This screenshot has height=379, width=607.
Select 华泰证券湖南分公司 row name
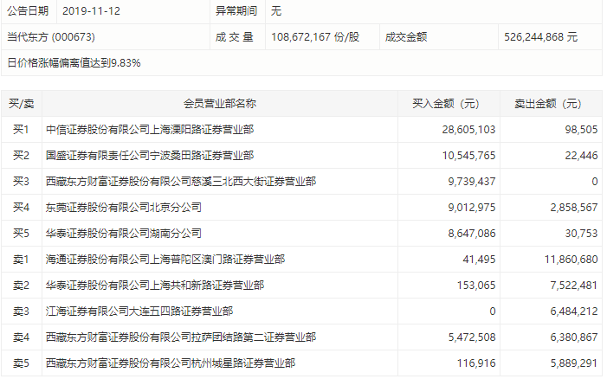click(x=124, y=234)
